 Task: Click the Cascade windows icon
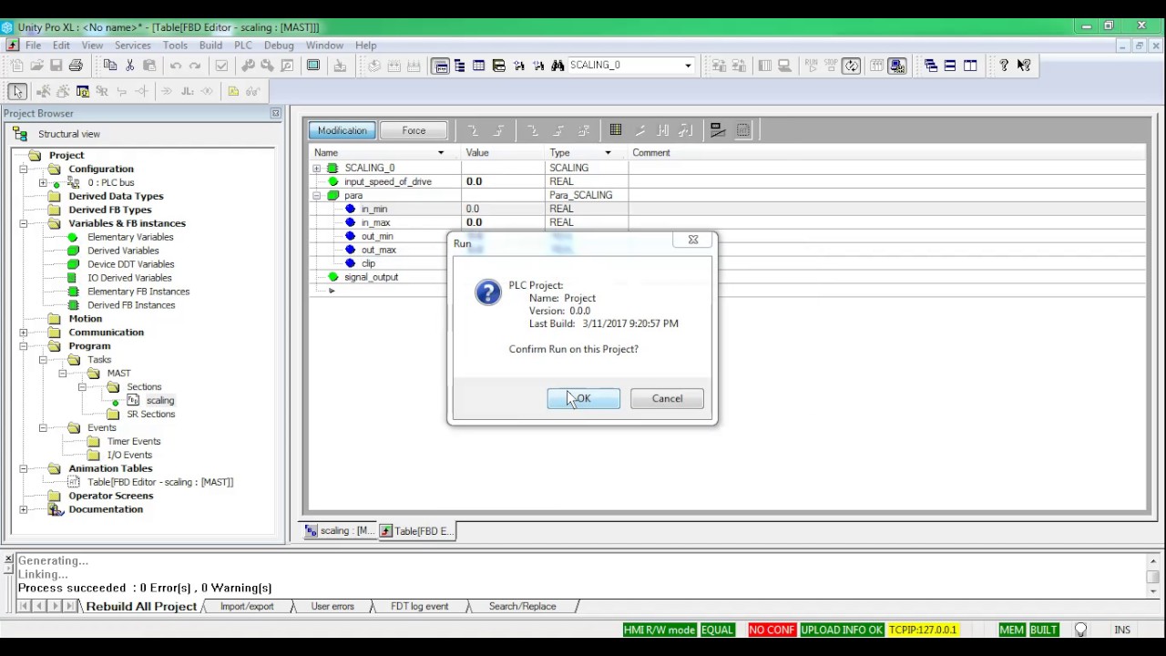[x=931, y=66]
